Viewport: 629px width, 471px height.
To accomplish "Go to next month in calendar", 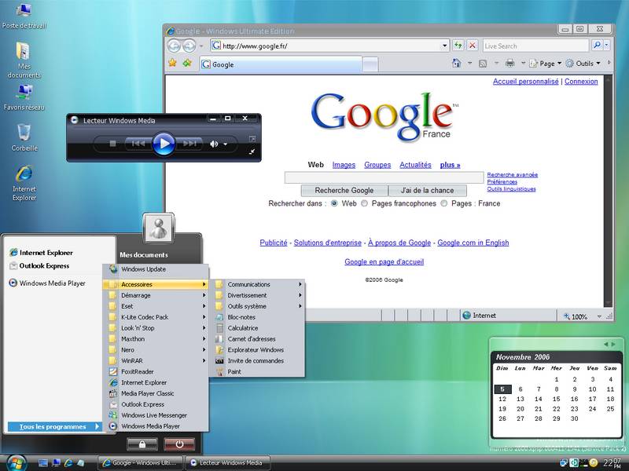I will [x=613, y=345].
